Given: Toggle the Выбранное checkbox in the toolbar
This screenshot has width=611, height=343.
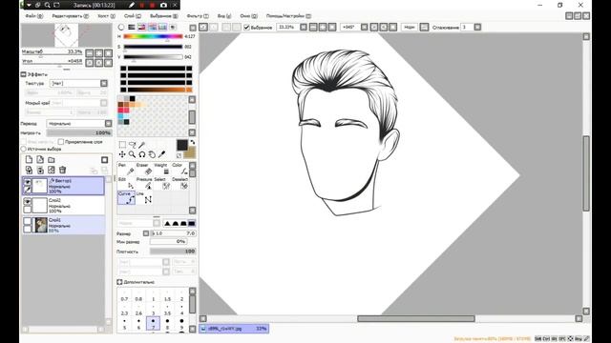Looking at the screenshot, I should pos(246,28).
